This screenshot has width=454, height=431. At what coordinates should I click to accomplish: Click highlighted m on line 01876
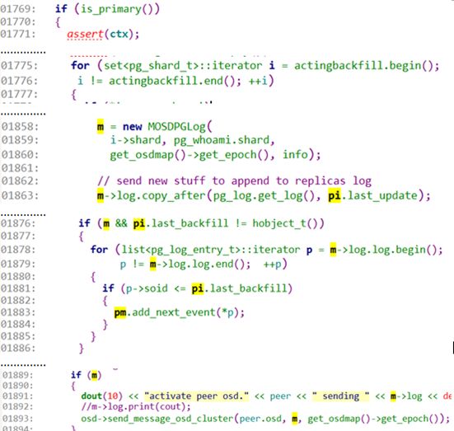point(106,223)
